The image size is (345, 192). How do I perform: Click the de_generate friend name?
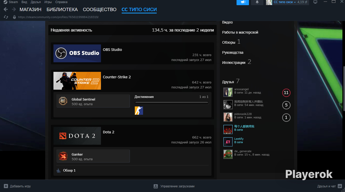(243, 151)
